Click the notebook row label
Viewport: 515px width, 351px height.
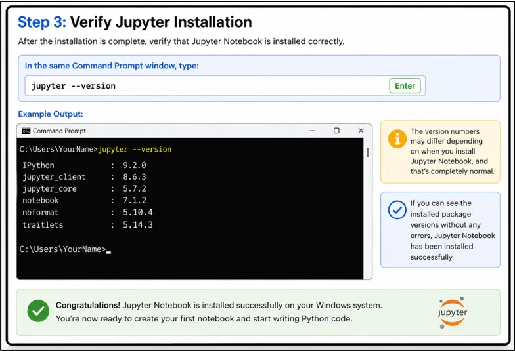coord(41,201)
